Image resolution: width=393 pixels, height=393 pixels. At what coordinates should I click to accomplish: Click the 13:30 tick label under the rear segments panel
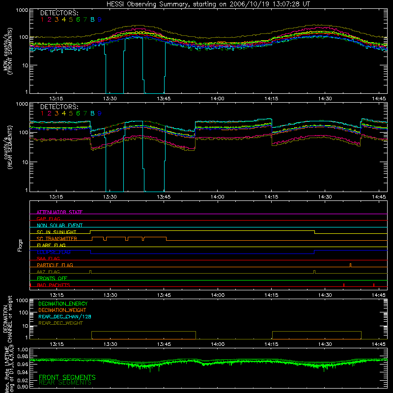(110, 197)
